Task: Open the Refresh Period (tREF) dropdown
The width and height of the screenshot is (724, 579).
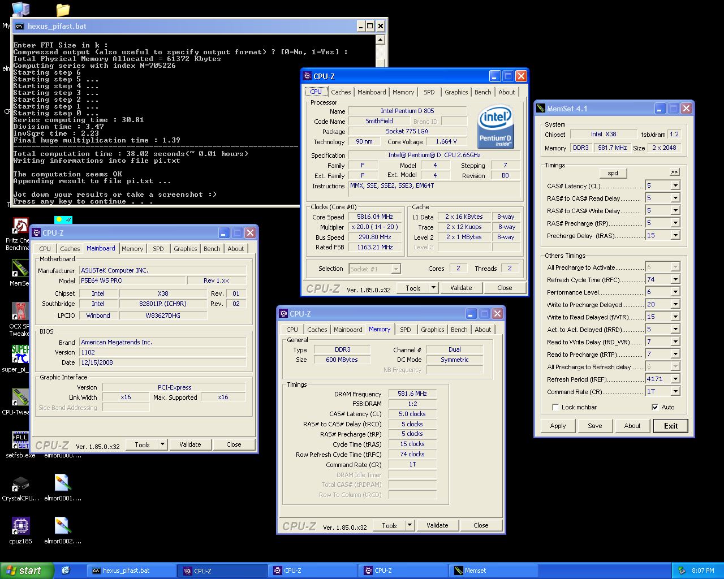Action: (x=675, y=379)
